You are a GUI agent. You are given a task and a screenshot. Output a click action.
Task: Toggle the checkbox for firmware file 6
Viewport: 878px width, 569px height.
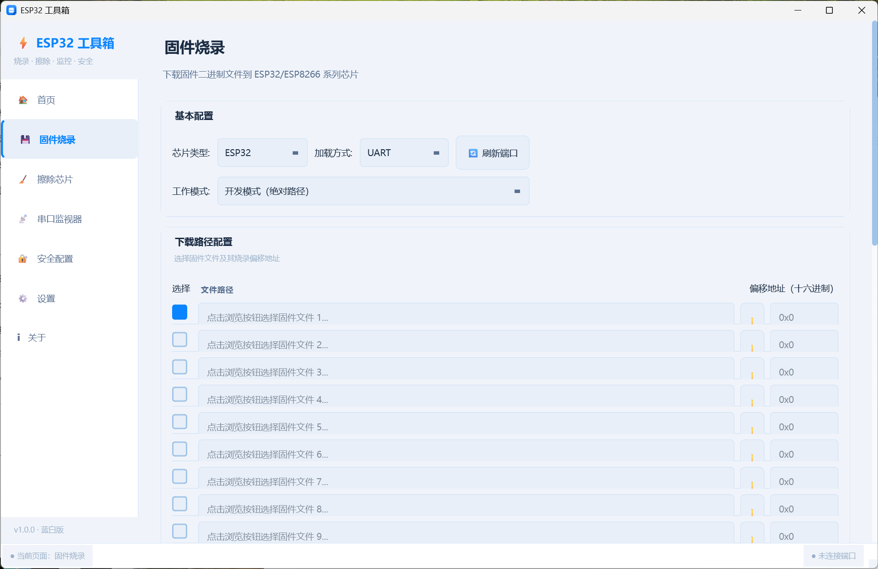(180, 449)
